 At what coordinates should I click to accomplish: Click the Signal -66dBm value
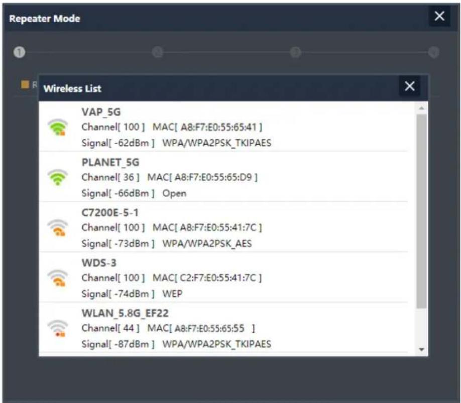(118, 193)
